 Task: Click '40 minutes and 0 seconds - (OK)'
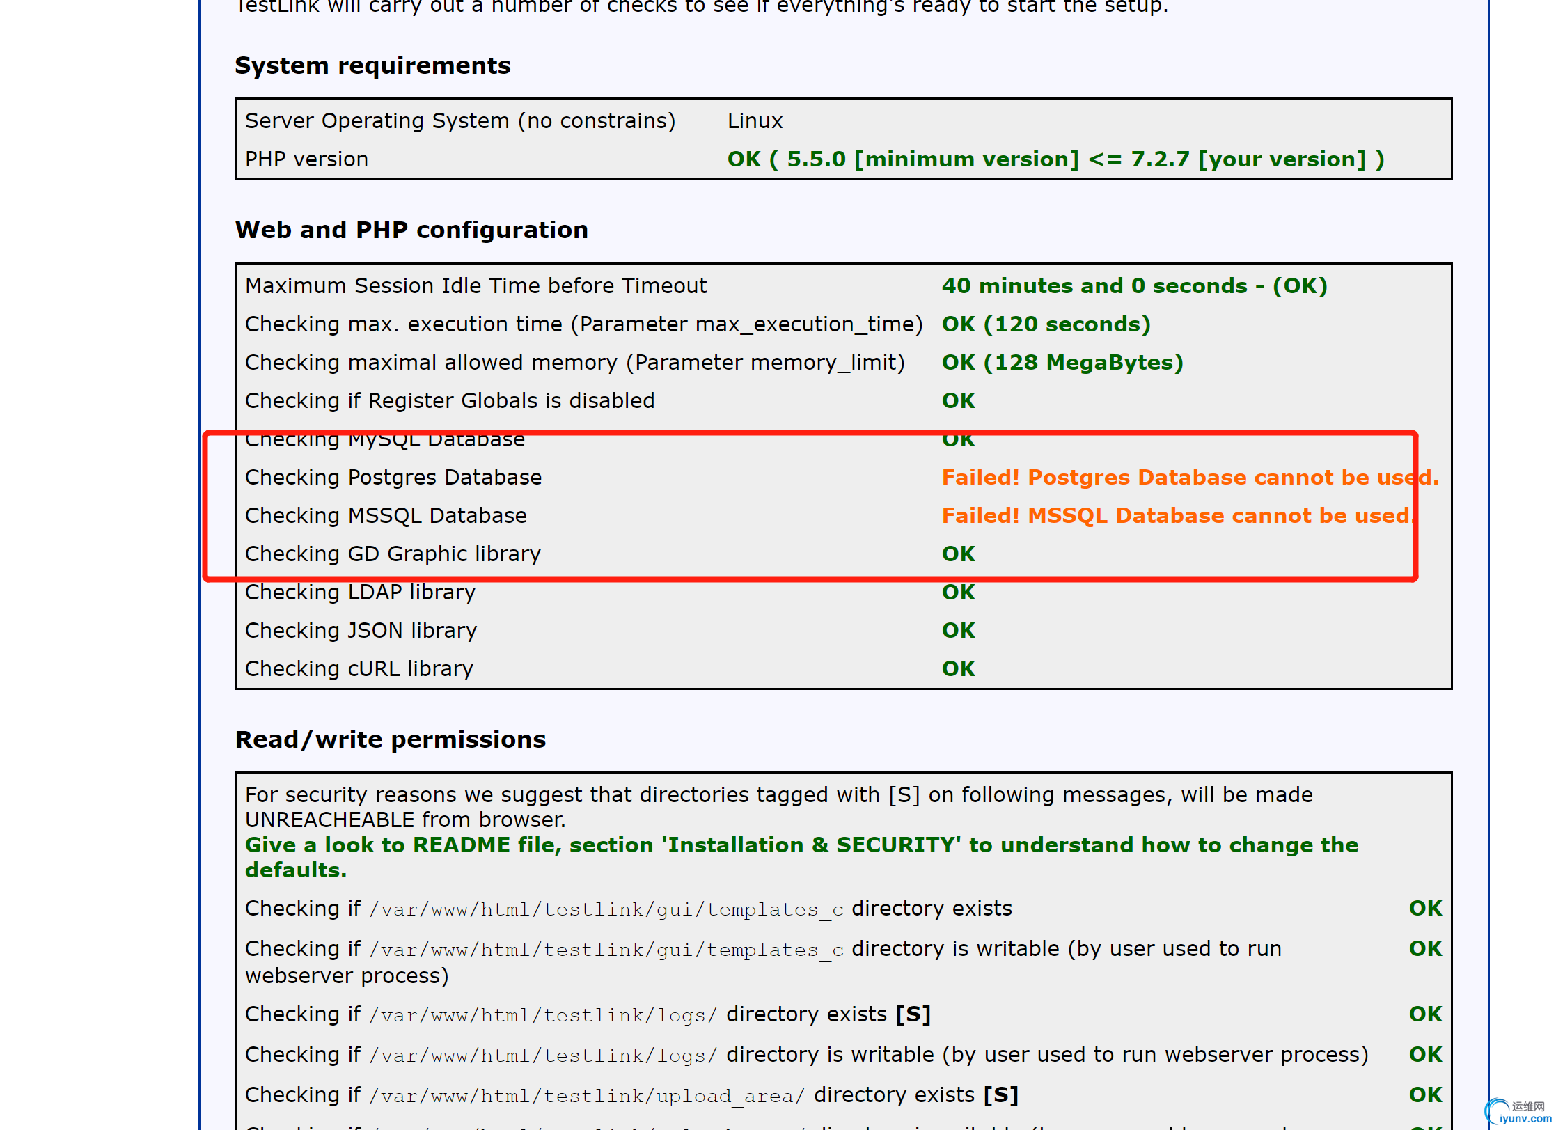(x=1134, y=286)
